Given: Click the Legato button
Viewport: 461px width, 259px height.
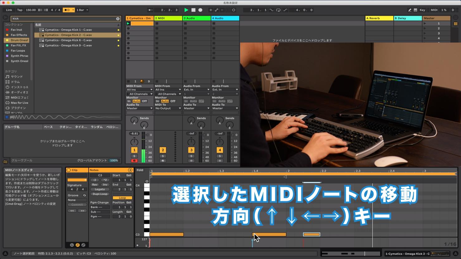Looking at the screenshot, I should (x=100, y=189).
